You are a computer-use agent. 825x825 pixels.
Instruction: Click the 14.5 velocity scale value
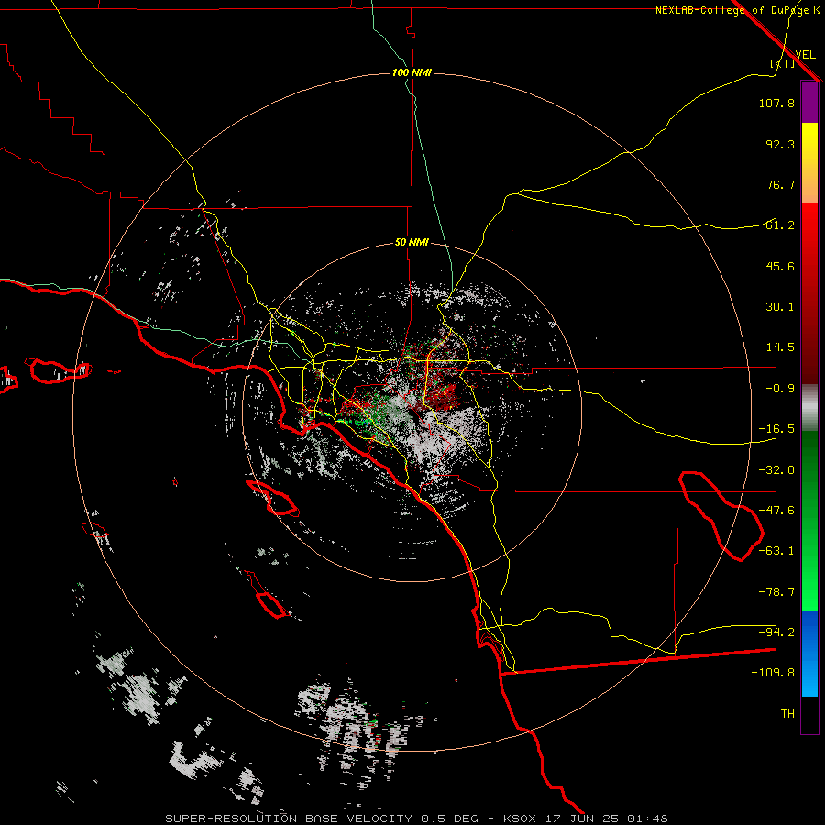780,347
